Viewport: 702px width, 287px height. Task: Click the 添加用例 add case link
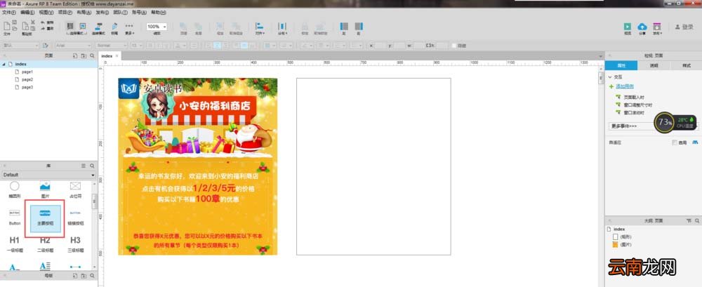625,86
